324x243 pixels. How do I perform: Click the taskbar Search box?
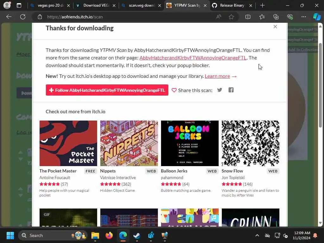click(x=53, y=235)
